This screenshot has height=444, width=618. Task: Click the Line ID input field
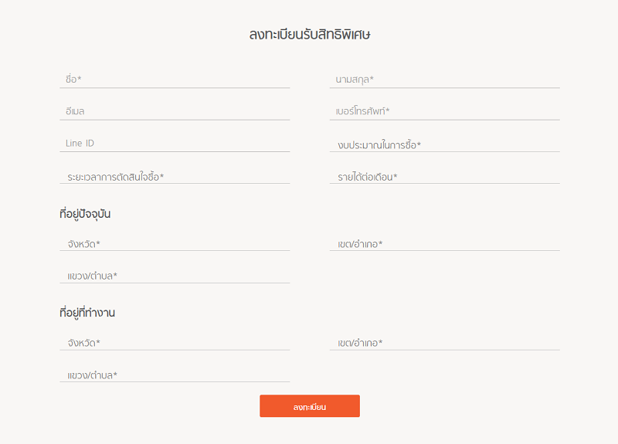tap(175, 143)
